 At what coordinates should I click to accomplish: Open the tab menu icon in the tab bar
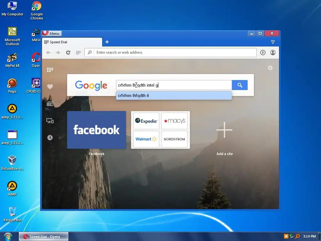[x=273, y=42]
